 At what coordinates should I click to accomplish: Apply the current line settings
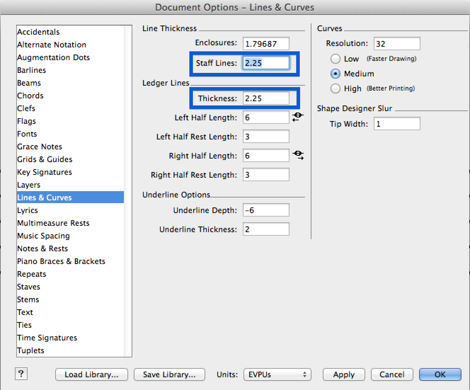click(x=343, y=374)
